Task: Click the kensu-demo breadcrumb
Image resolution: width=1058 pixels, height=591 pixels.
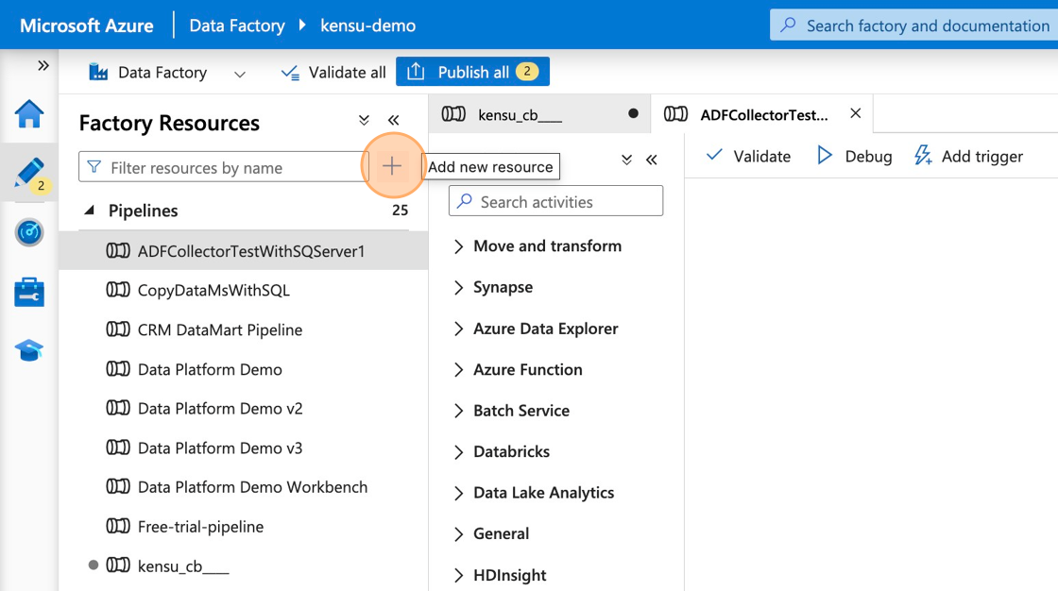Action: coord(367,25)
